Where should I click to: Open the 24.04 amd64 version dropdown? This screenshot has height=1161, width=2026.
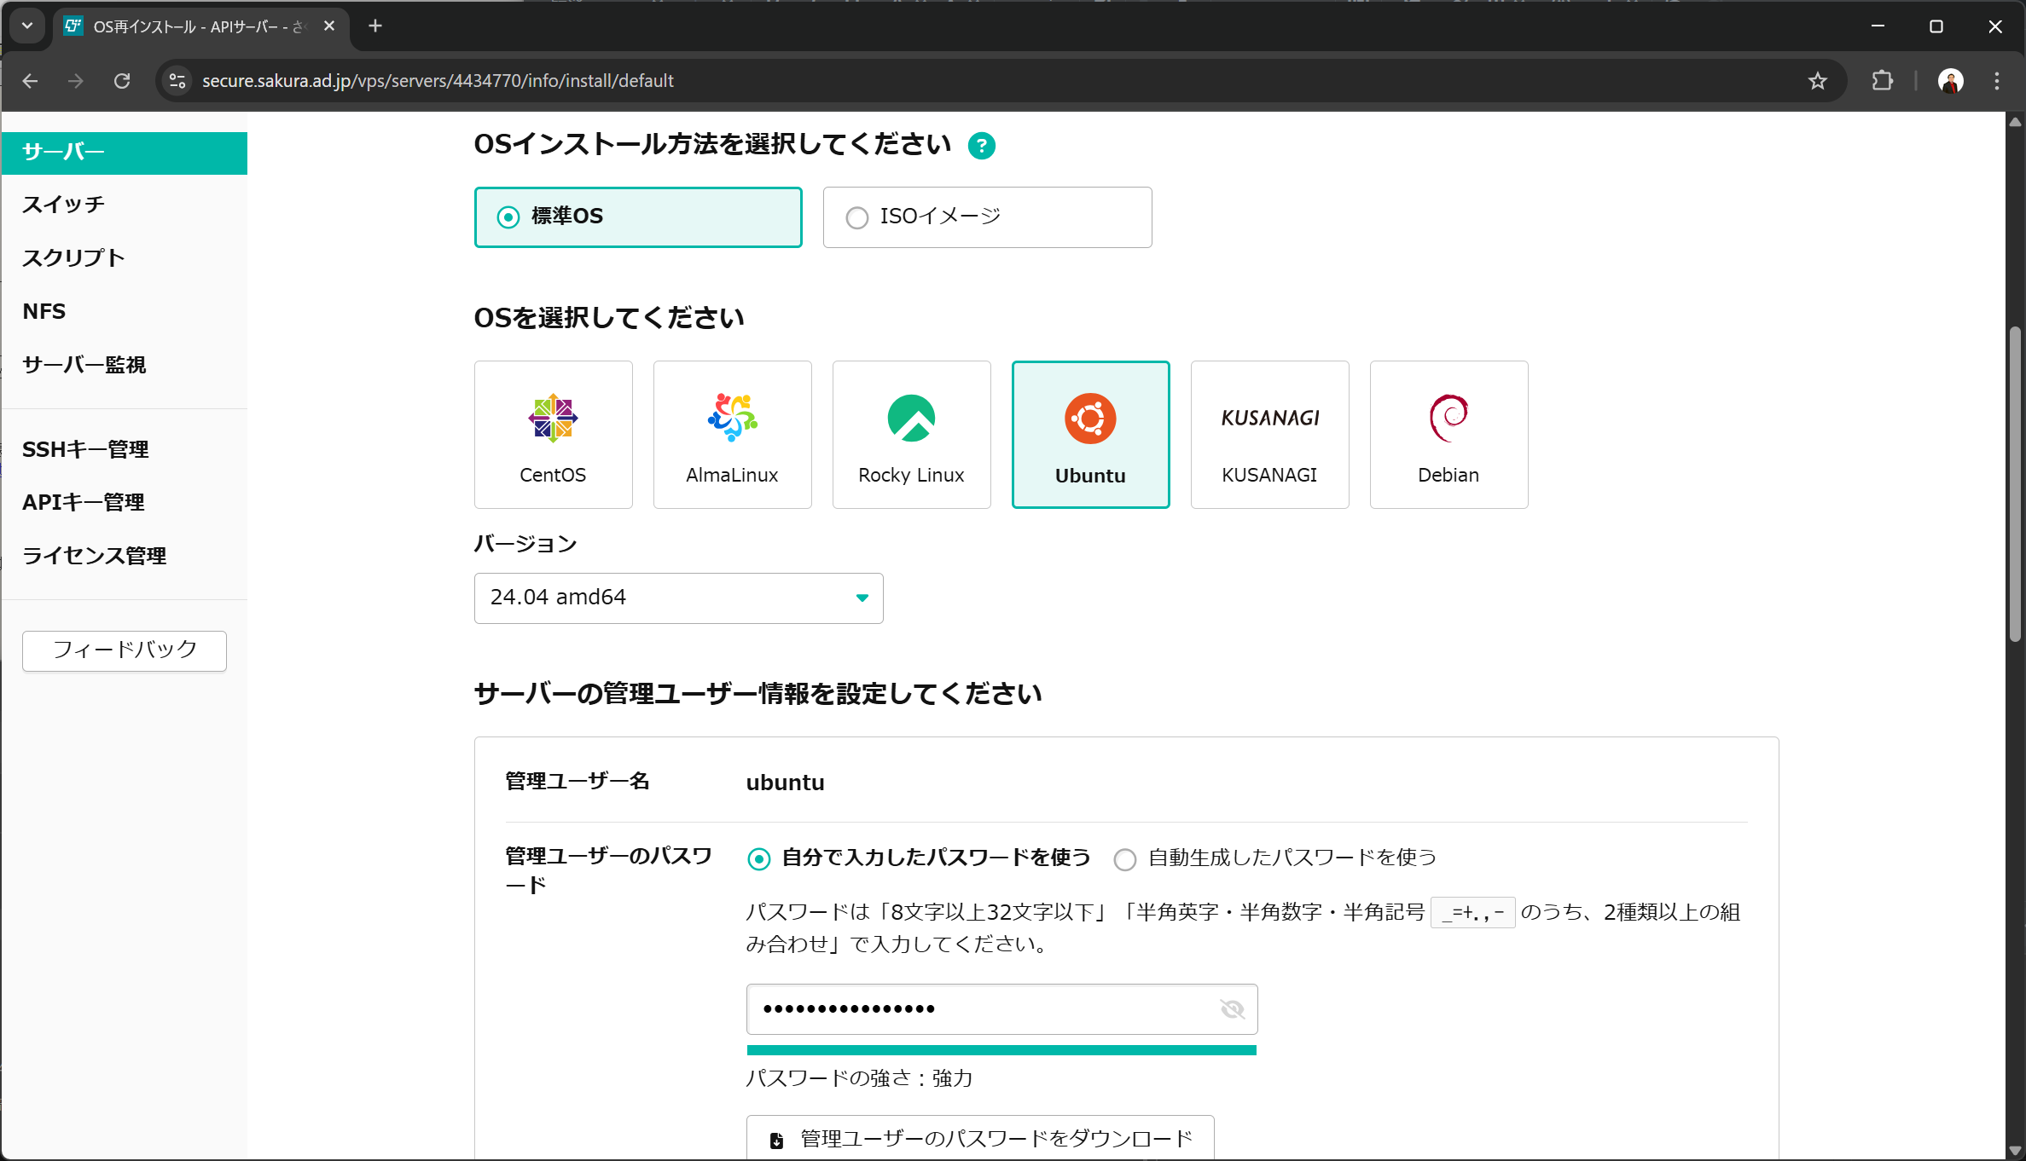[x=678, y=598]
